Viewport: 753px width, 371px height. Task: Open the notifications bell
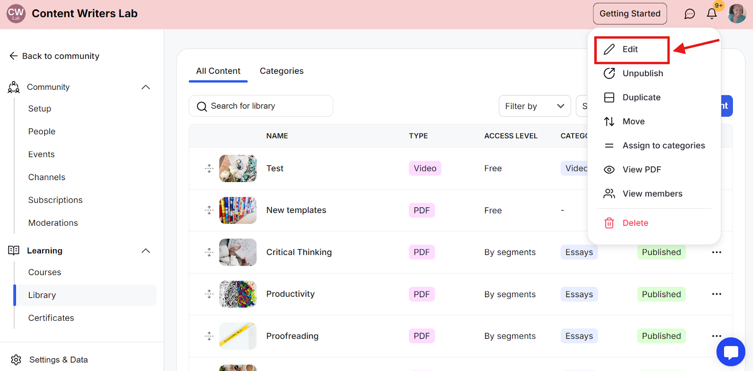point(712,14)
